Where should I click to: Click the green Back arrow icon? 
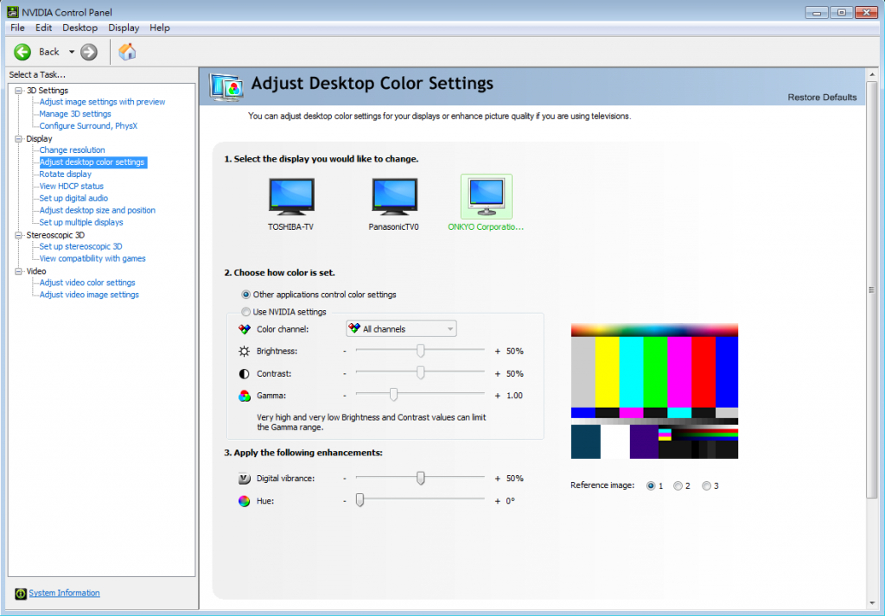pyautogui.click(x=22, y=52)
